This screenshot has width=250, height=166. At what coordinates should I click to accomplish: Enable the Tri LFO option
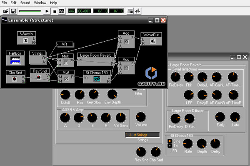pos(170,146)
